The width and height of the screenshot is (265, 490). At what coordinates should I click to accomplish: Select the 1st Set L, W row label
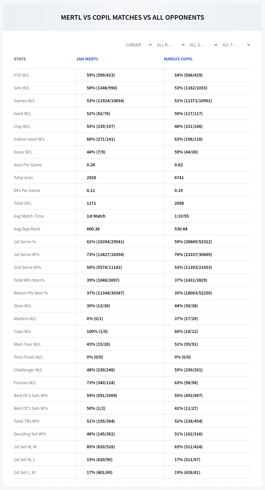[x=25, y=472]
